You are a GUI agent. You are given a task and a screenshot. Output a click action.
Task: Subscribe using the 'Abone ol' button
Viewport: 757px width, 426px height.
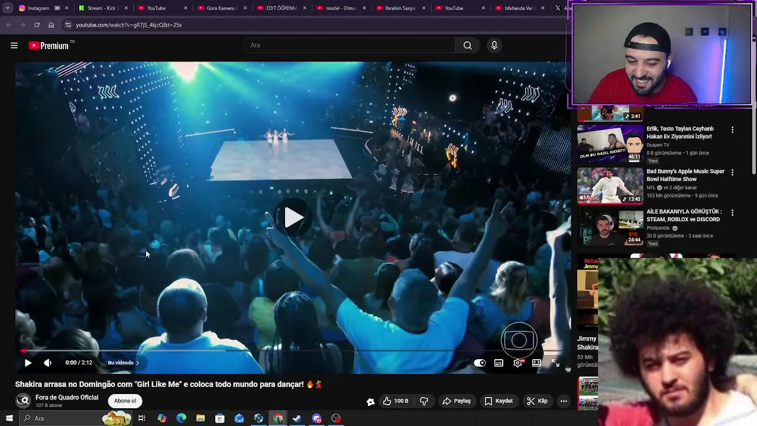[125, 401]
